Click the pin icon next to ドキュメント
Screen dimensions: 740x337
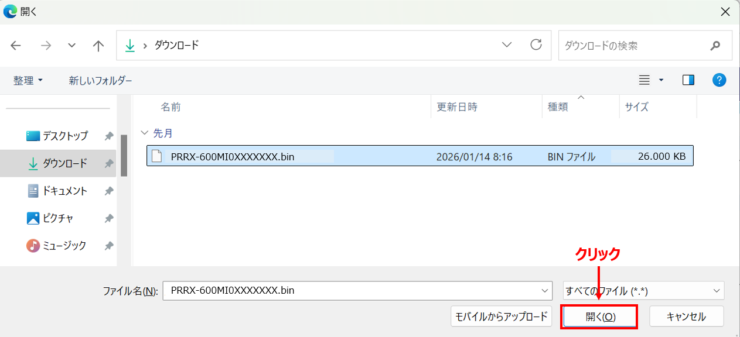click(x=109, y=190)
